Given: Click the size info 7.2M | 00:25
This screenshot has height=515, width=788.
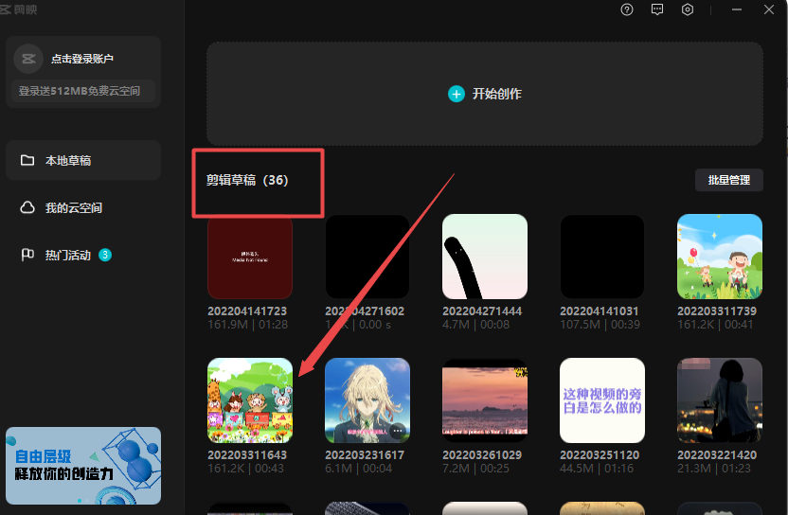Looking at the screenshot, I should 475,469.
